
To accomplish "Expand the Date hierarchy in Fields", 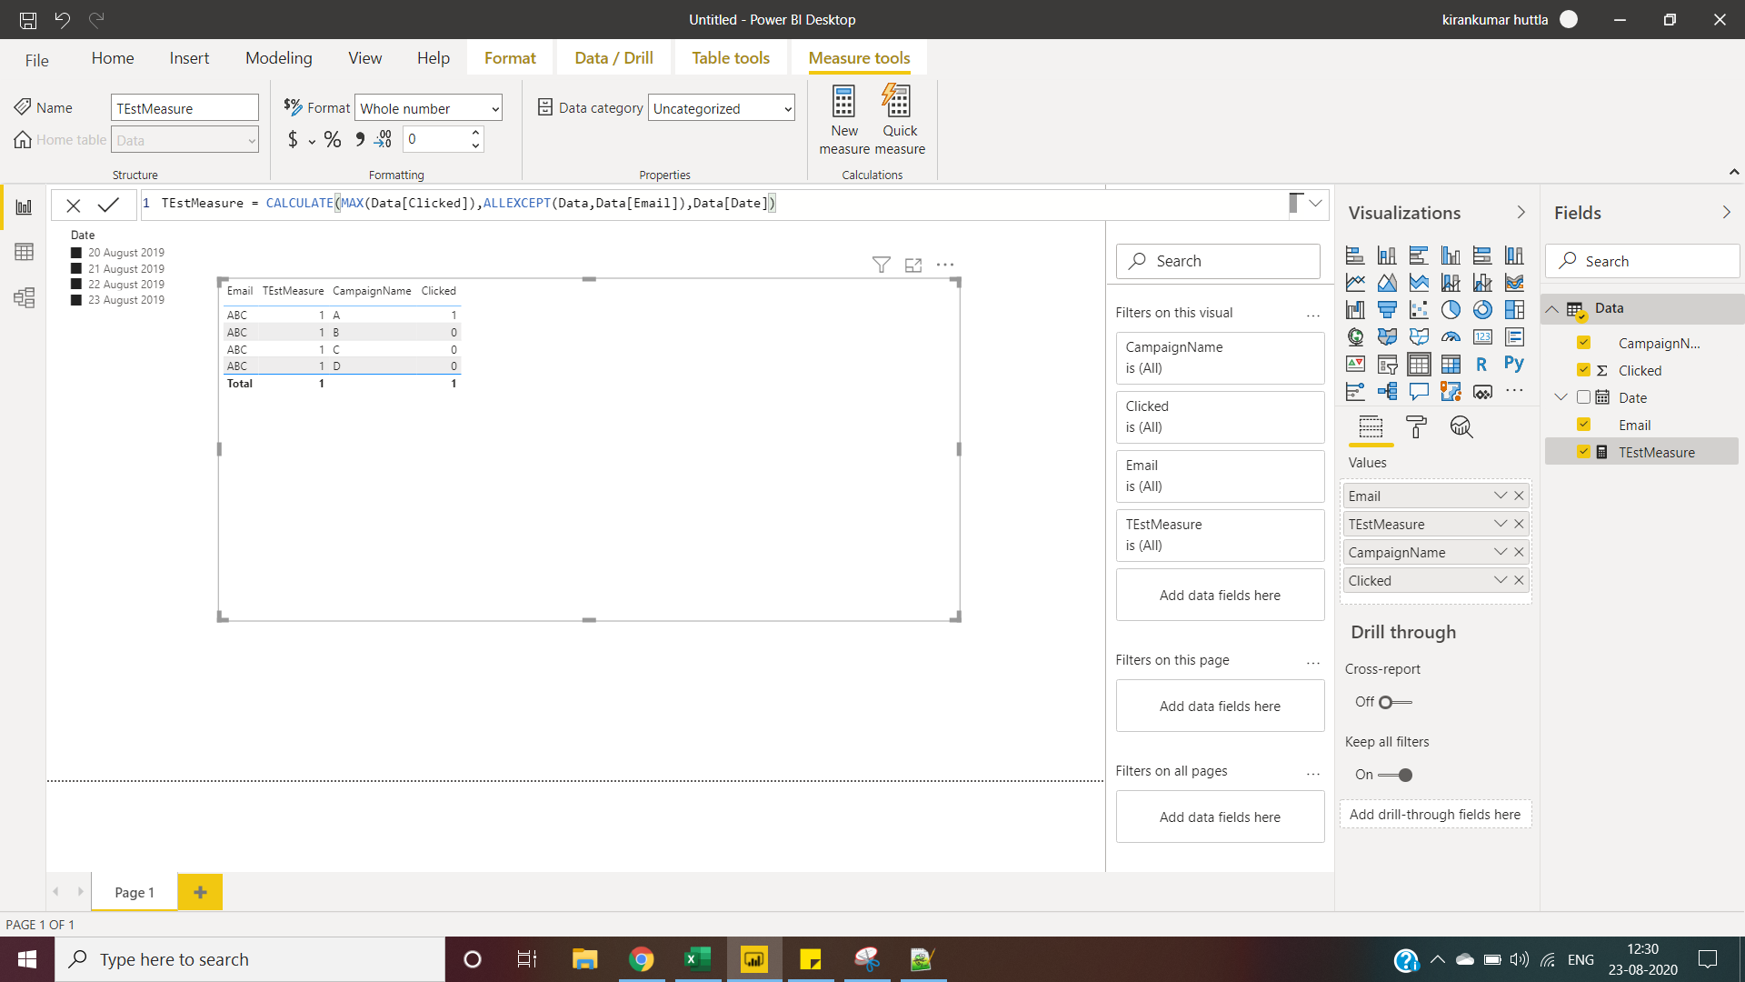I will pos(1561,397).
